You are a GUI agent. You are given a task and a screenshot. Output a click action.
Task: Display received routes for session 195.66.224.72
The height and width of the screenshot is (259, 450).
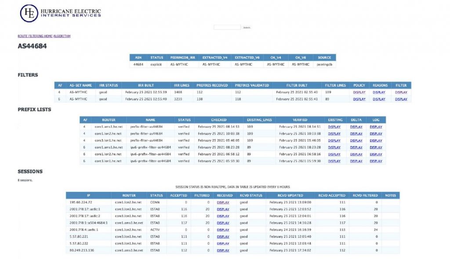pos(223,202)
